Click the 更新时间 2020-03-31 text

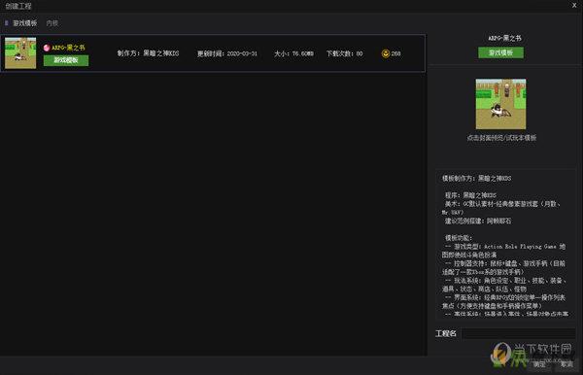226,53
